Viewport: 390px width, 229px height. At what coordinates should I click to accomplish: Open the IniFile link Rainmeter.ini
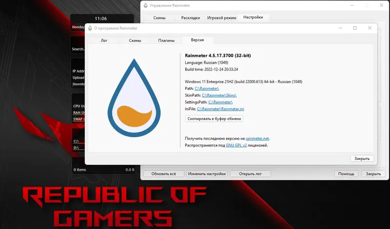(220, 109)
